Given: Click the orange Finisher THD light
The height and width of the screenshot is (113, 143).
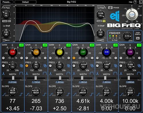Looking at the screenshot, I should tap(116, 36).
